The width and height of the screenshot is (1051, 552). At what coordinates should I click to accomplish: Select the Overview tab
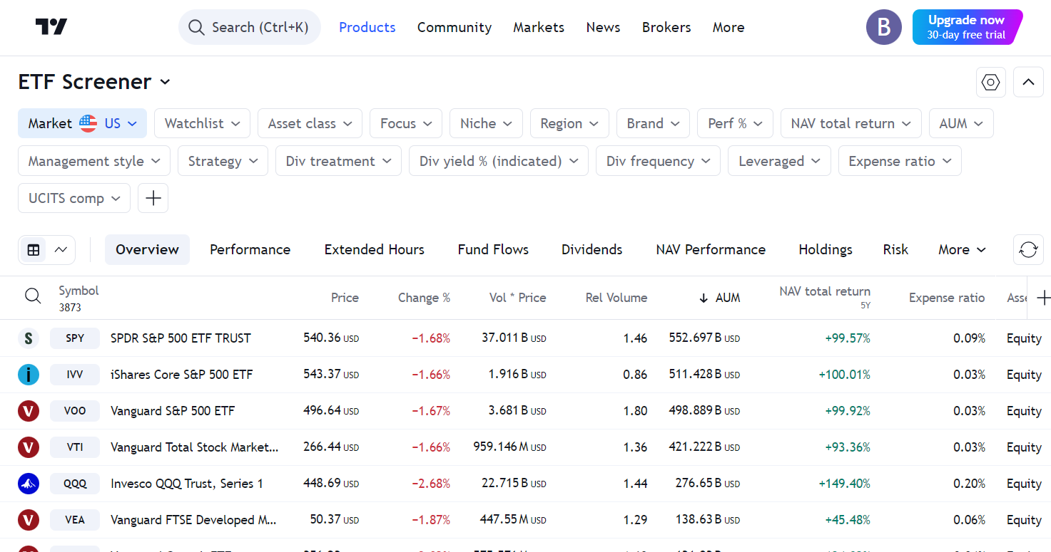pos(147,250)
